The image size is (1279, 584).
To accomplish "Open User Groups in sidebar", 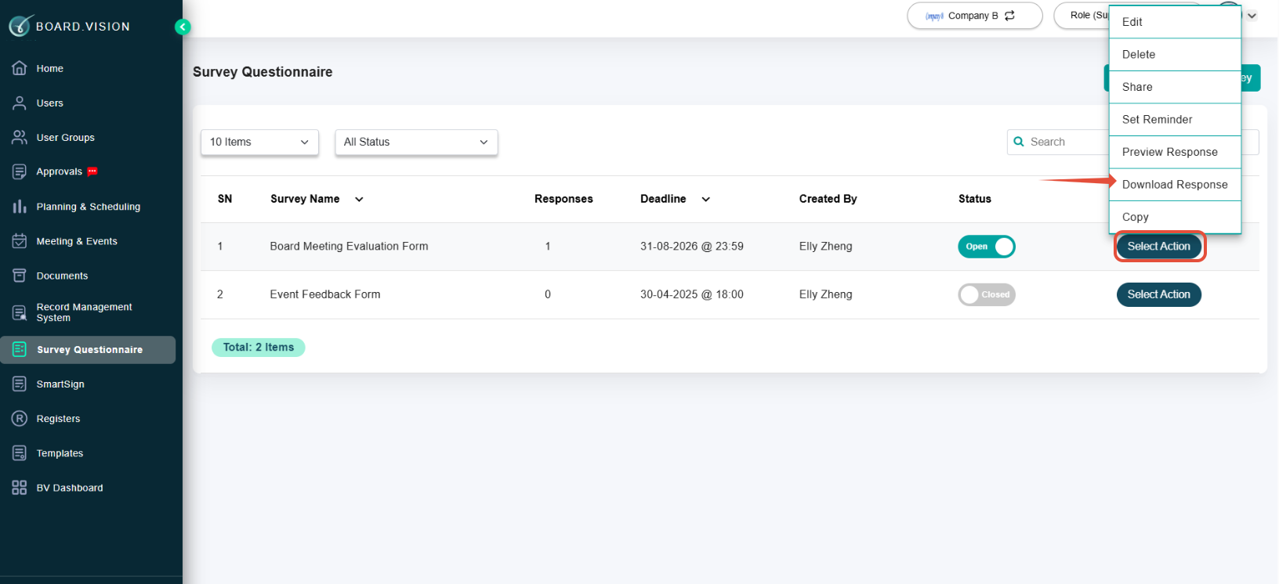I will click(x=66, y=138).
